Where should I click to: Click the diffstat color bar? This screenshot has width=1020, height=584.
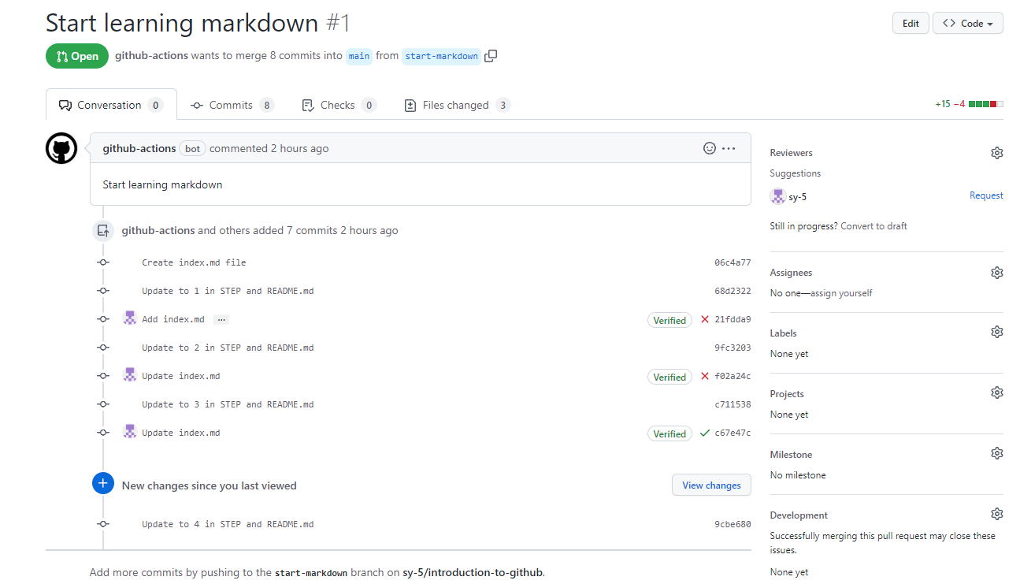pyautogui.click(x=985, y=104)
